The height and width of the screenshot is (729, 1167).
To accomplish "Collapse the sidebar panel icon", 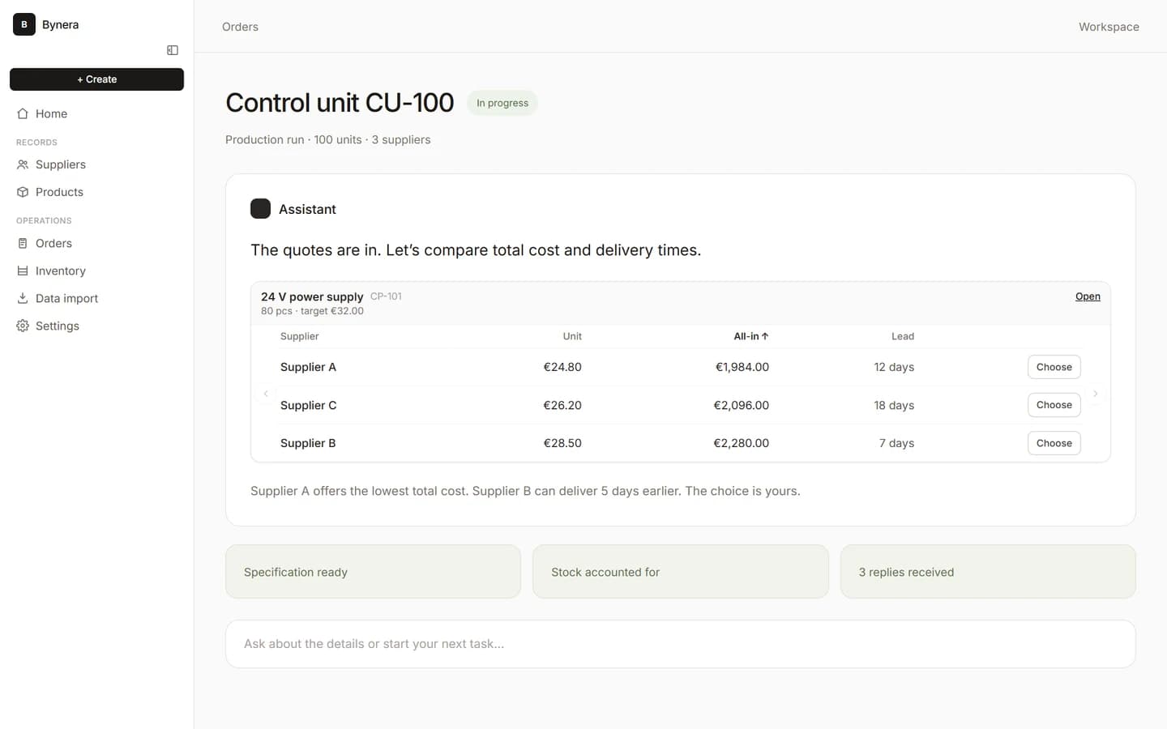I will (173, 50).
